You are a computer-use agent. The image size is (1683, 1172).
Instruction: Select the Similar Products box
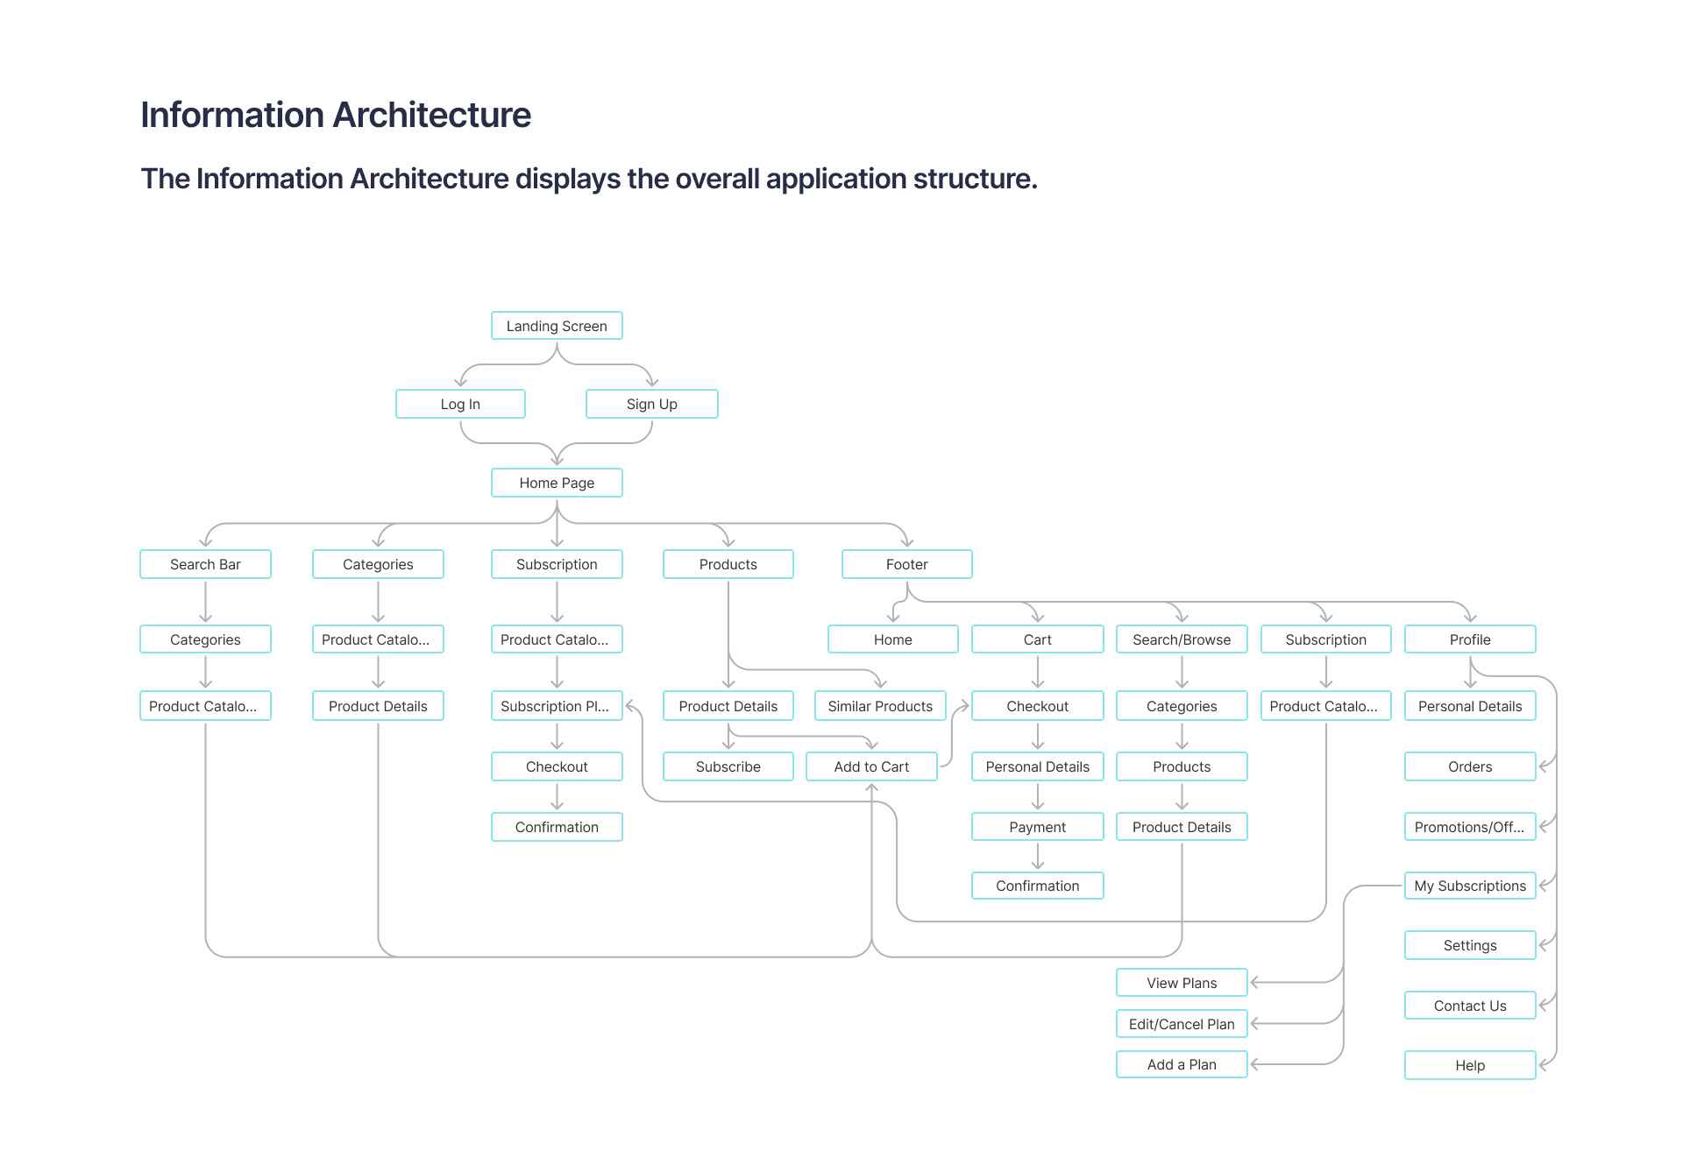(880, 706)
